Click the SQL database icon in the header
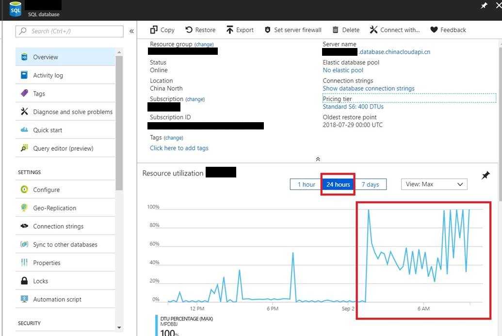 pos(15,9)
